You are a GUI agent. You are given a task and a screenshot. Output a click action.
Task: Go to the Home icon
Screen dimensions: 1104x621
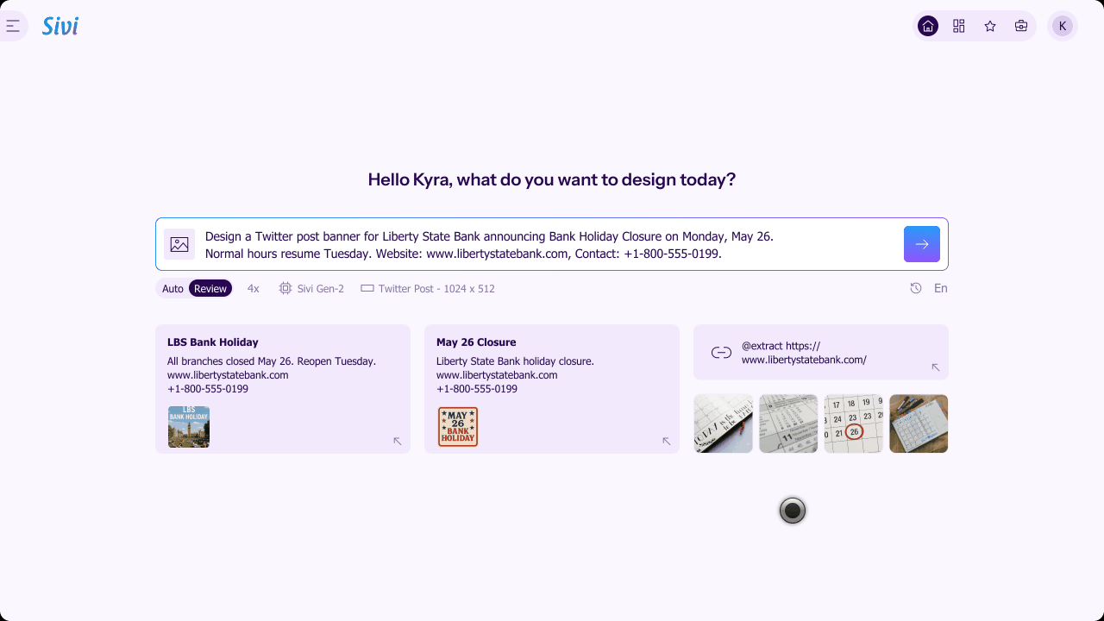pos(928,26)
